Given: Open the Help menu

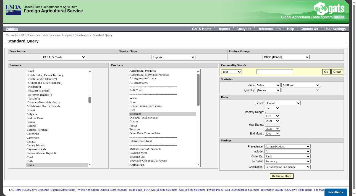Looking at the screenshot, I should [x=290, y=29].
